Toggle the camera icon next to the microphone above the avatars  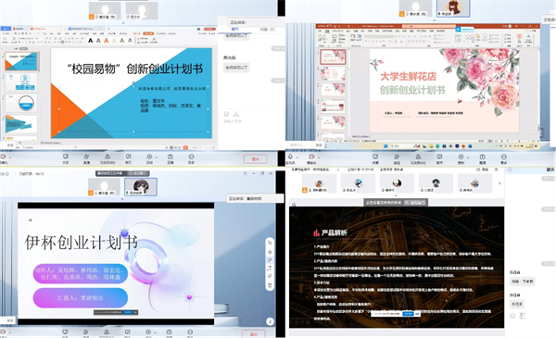[311, 158]
